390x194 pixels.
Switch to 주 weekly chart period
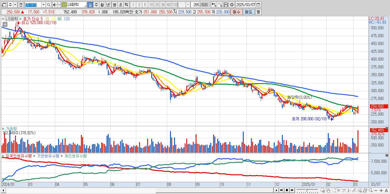96,5
